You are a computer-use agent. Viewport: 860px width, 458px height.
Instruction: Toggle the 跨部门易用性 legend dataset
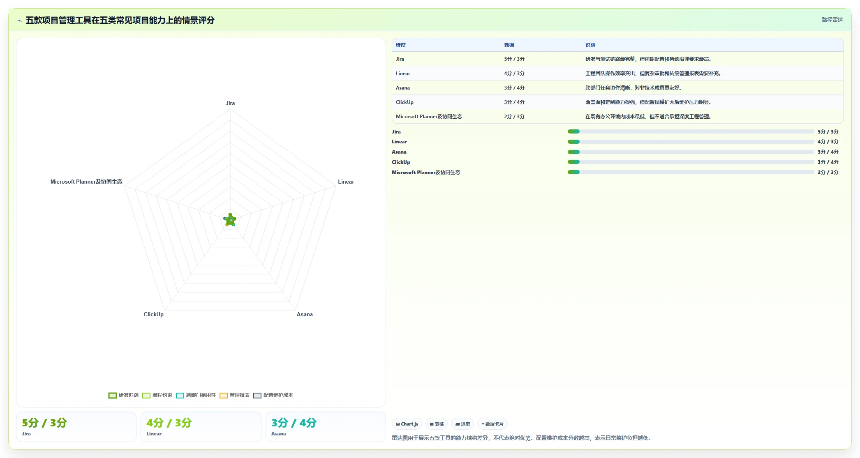tap(196, 395)
